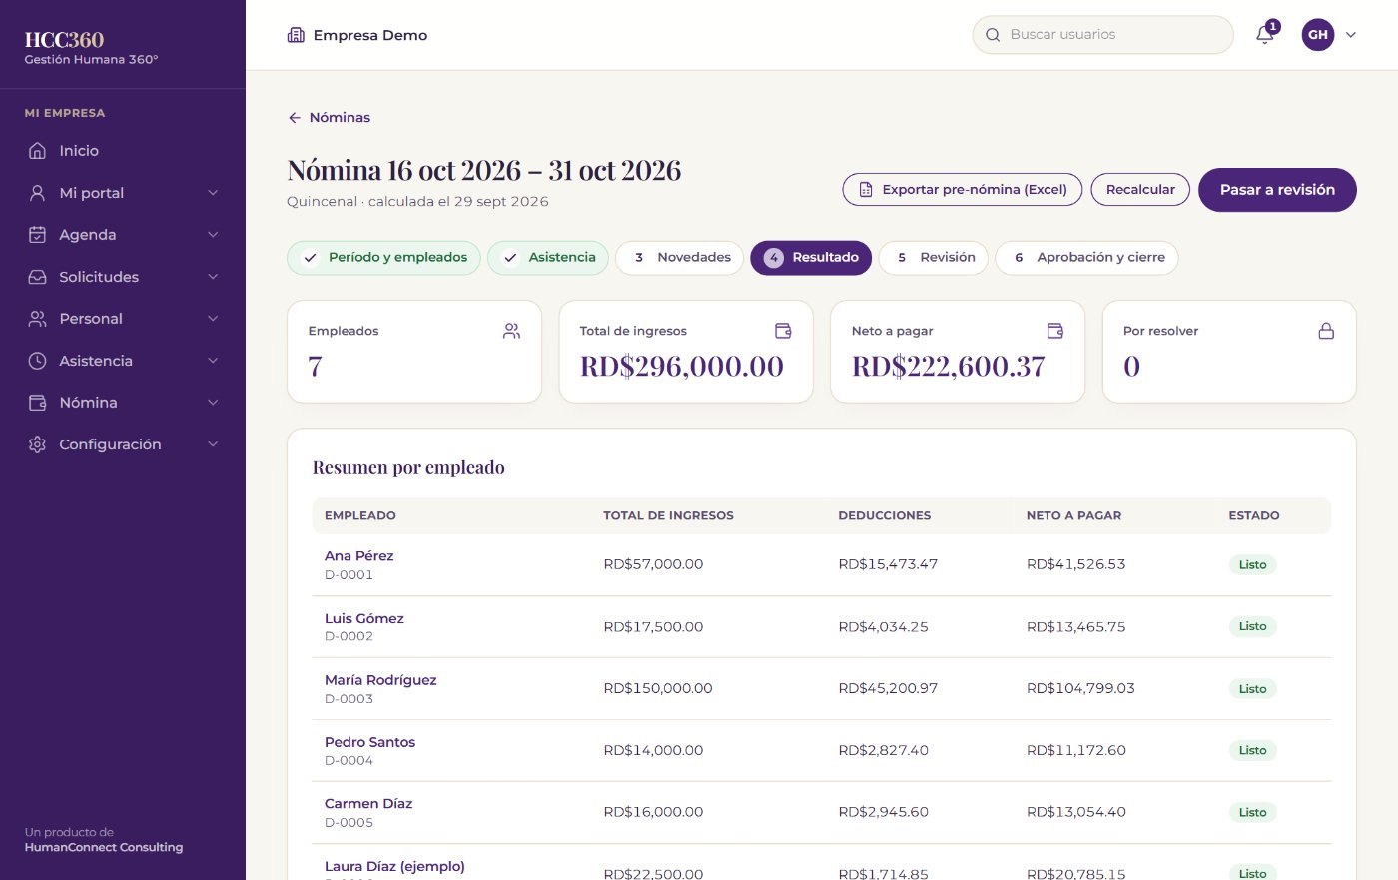Click the Agenda calendar icon
This screenshot has height=880, width=1398.
click(37, 235)
